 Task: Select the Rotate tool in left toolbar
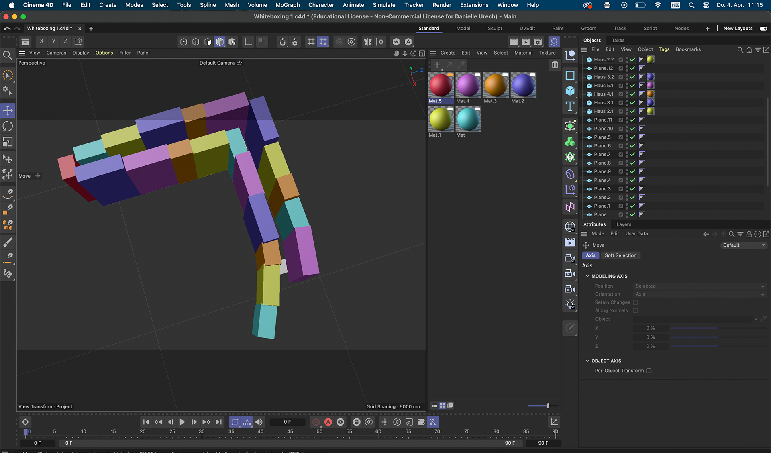(x=8, y=126)
